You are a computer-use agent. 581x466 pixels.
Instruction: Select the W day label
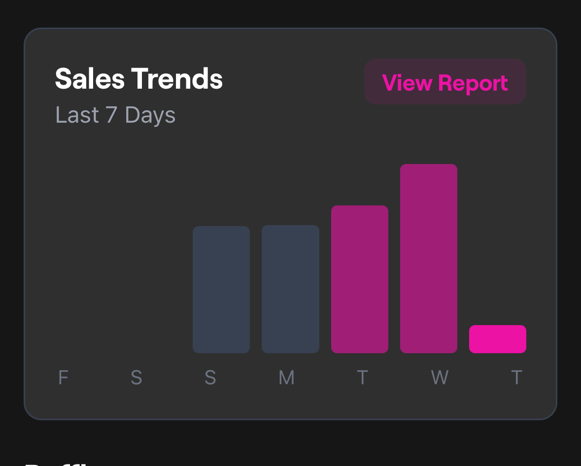point(440,378)
